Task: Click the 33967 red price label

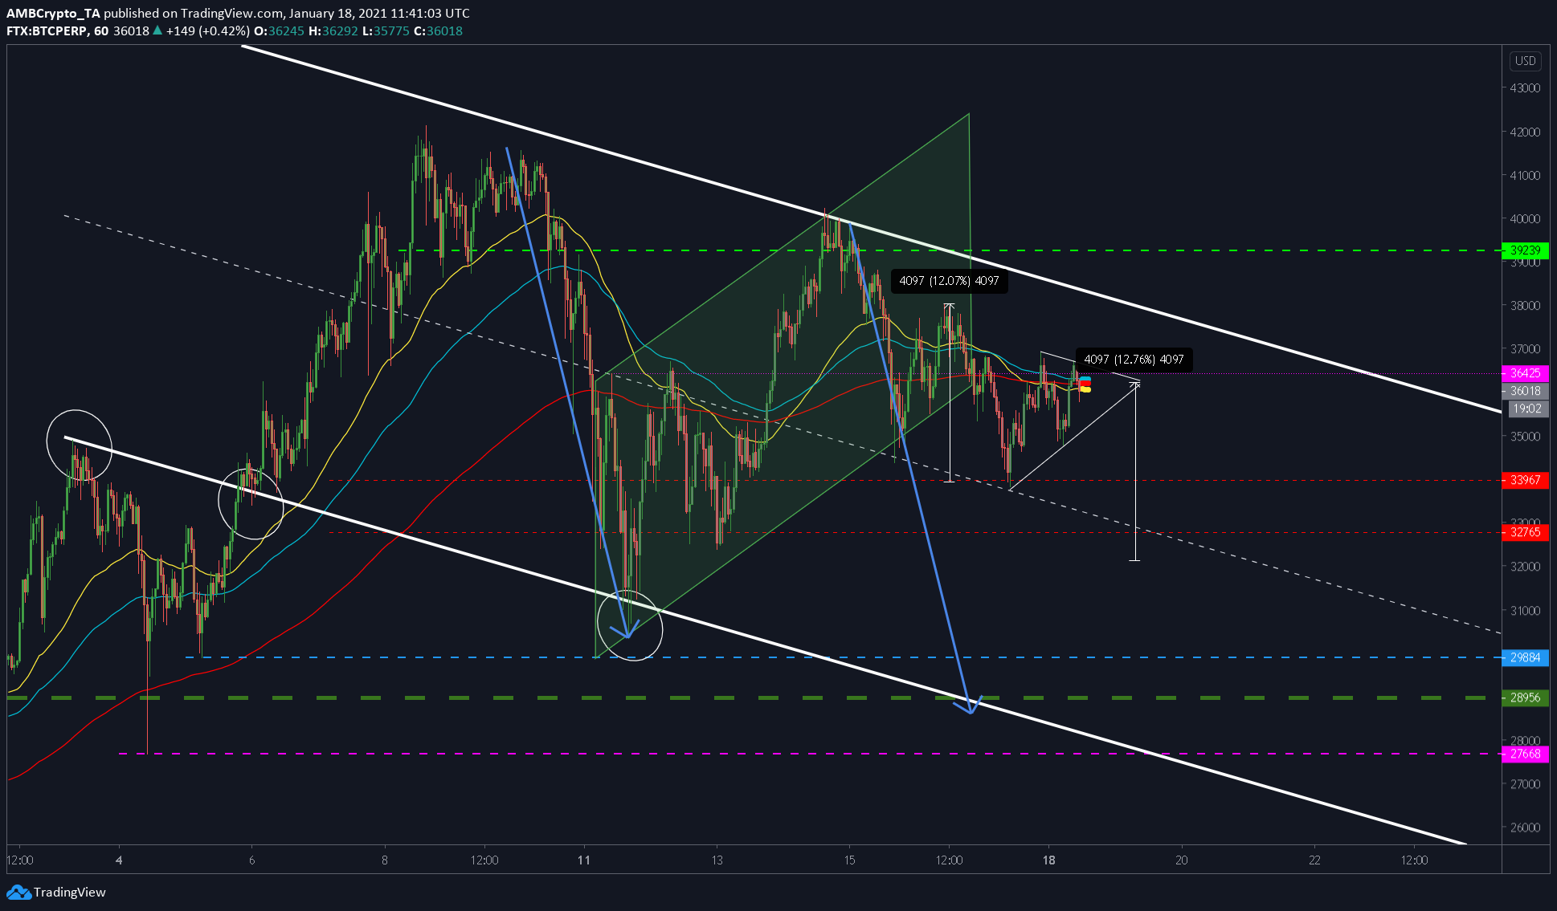Action: coord(1525,480)
